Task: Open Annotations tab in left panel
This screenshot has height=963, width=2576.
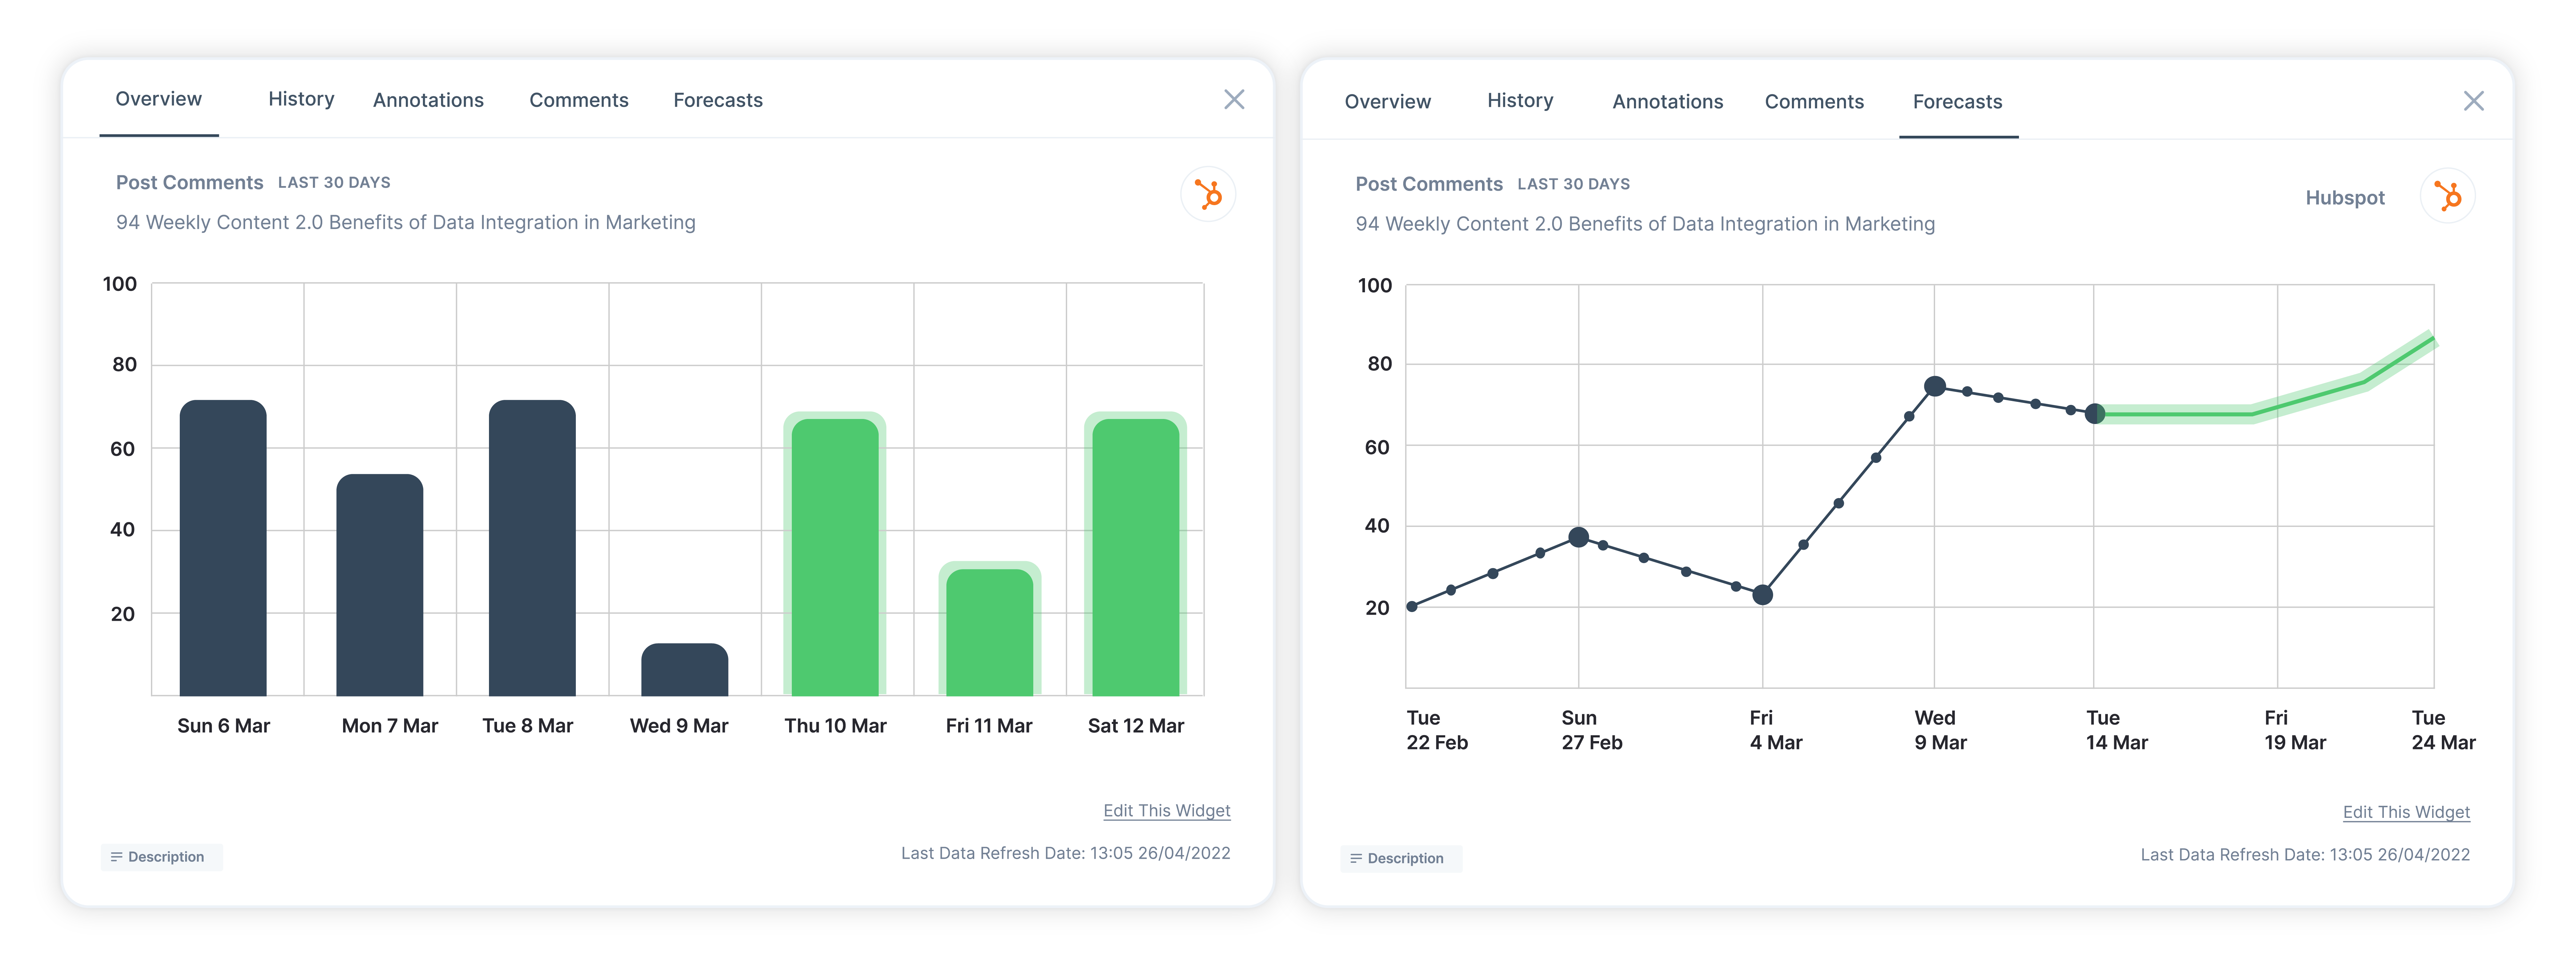Action: coord(428,100)
